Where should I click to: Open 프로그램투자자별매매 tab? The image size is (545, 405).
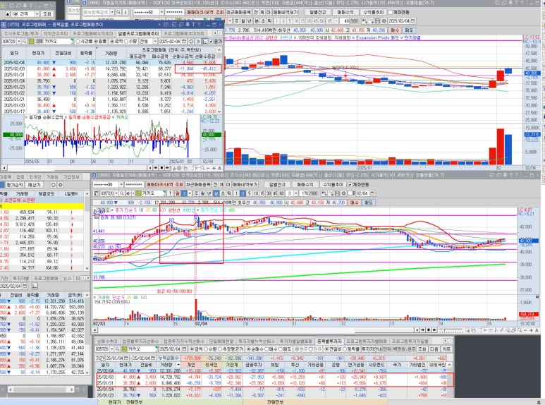coord(367,341)
